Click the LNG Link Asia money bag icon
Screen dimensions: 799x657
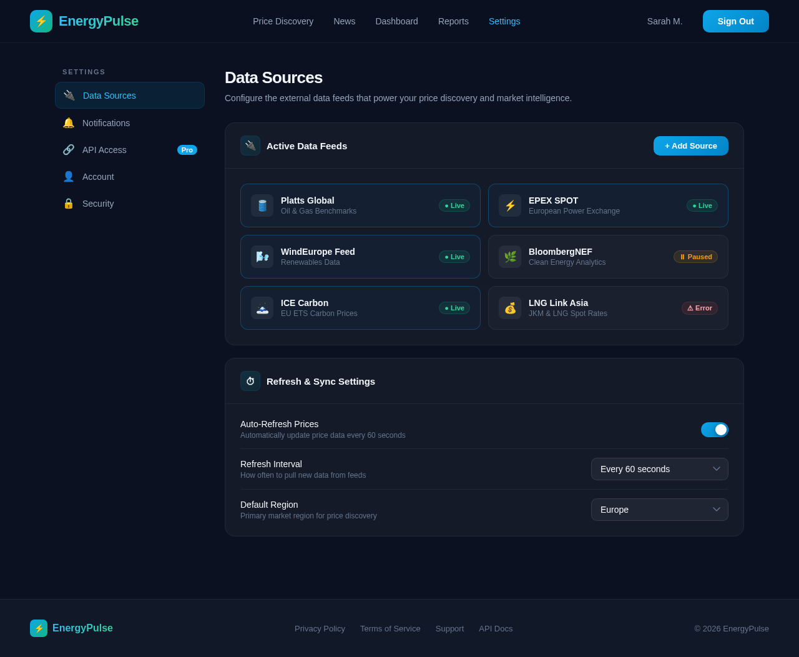point(509,307)
